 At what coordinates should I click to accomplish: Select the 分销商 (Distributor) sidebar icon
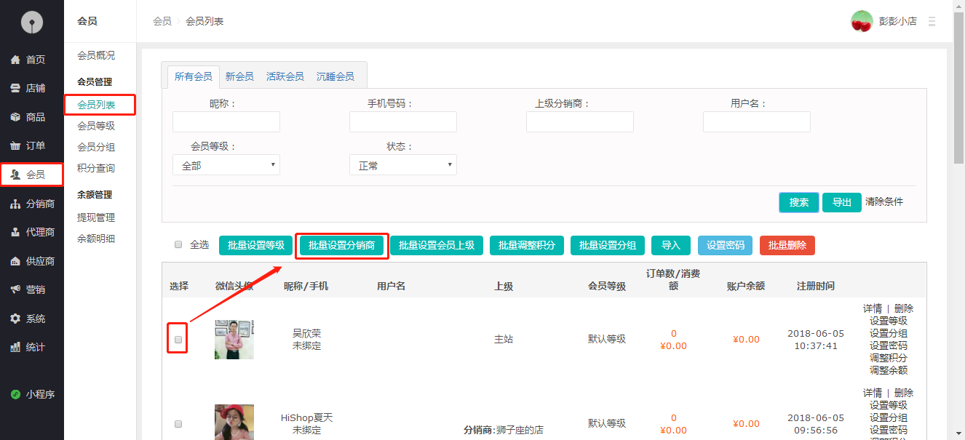[32, 203]
